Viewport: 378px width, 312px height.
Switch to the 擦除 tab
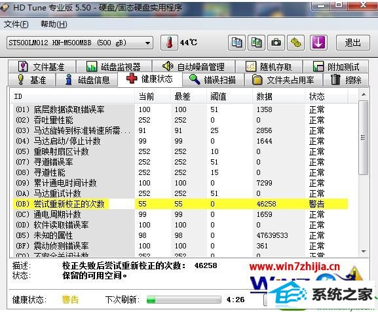click(x=346, y=79)
